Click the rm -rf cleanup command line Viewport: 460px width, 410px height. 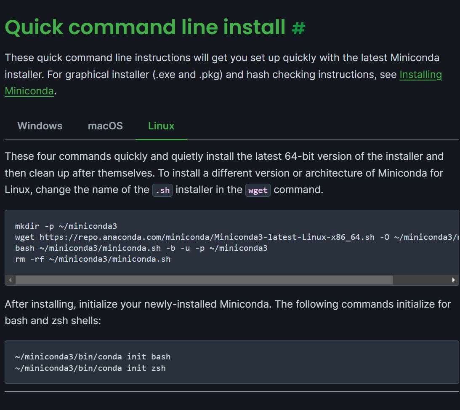tap(93, 259)
